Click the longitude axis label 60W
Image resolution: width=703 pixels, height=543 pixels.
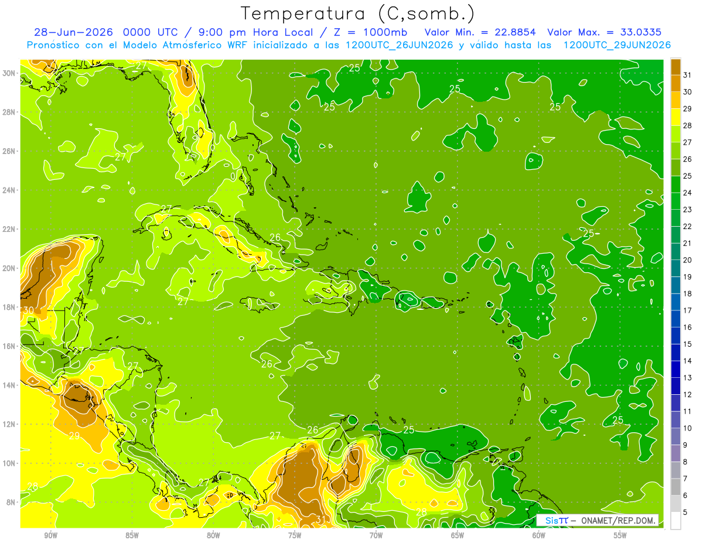tap(539, 535)
